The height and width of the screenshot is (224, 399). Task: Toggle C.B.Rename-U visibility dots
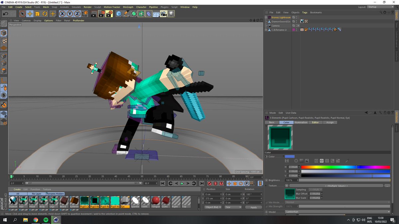297,30
